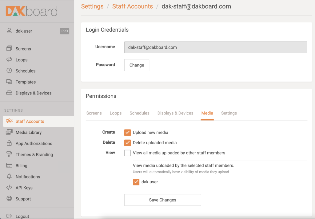Go to Settings via breadcrumb link

[92, 6]
